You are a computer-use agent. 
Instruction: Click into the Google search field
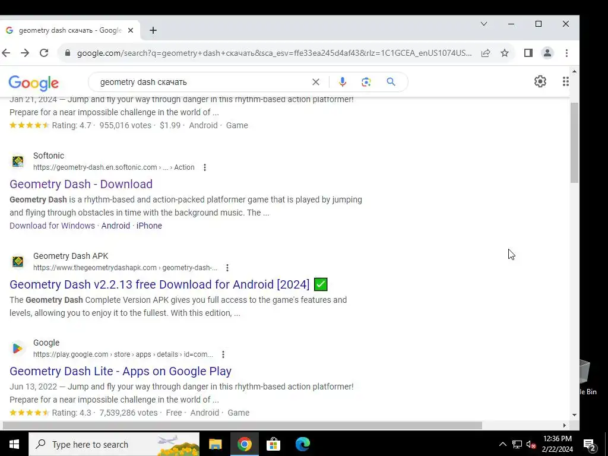pyautogui.click(x=202, y=82)
